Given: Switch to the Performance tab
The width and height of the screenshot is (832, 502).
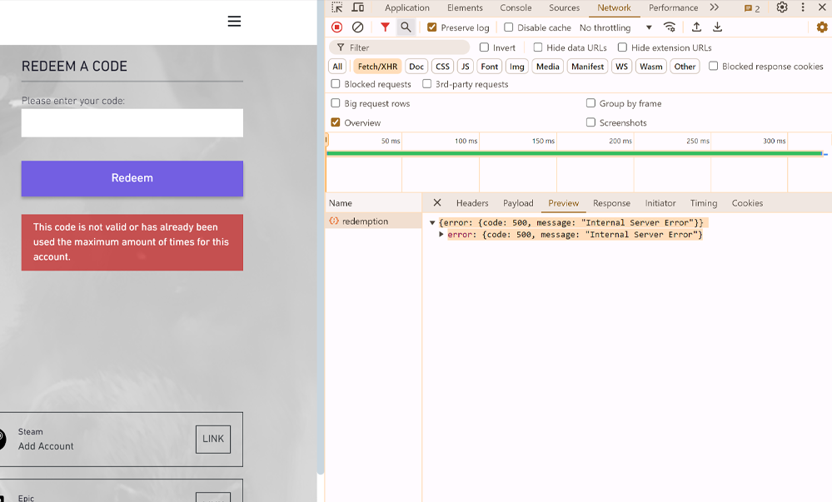Looking at the screenshot, I should point(674,7).
